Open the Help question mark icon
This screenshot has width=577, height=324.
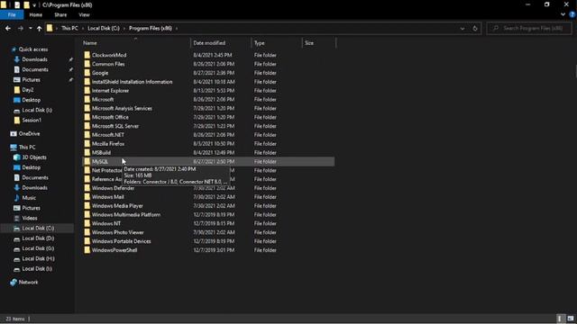pos(572,14)
